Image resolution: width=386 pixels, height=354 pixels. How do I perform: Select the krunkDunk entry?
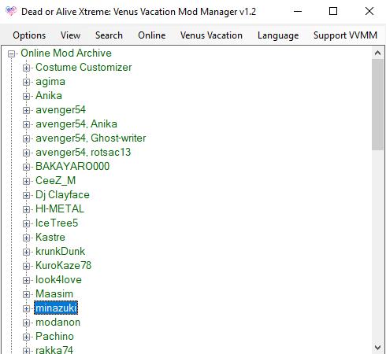click(61, 252)
